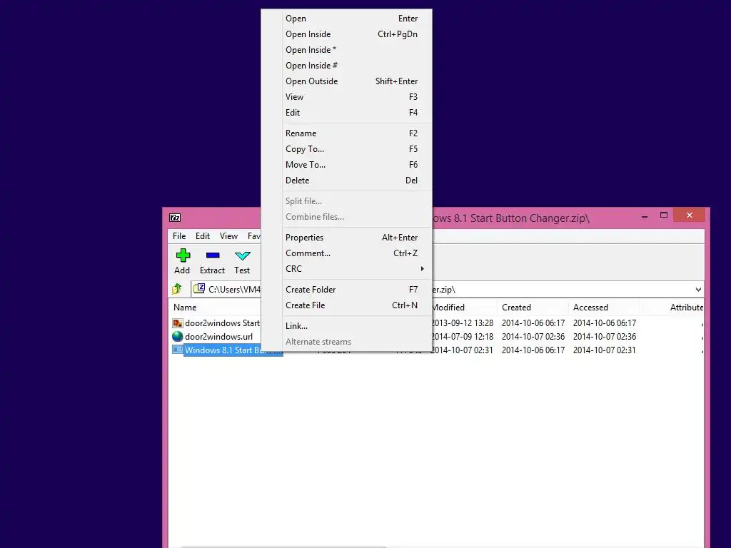
Task: Close the 7-Zip window
Action: [x=690, y=215]
